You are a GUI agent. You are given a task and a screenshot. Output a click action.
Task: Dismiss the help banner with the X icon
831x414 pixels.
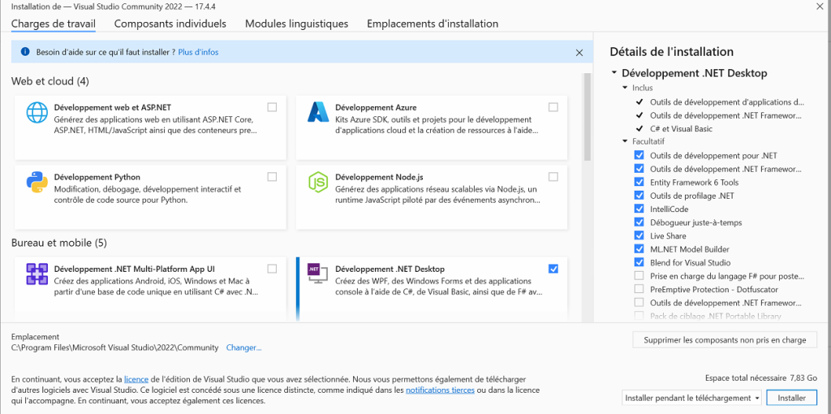(x=579, y=53)
